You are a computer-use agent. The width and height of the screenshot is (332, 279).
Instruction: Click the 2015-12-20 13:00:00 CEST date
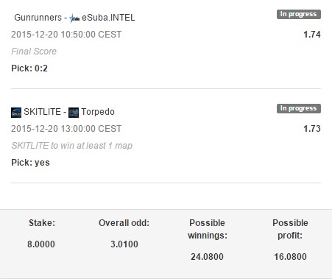(x=66, y=129)
